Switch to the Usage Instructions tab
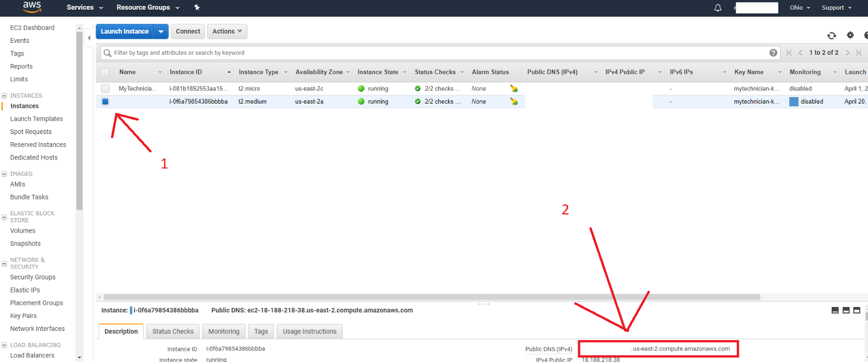 click(x=309, y=331)
